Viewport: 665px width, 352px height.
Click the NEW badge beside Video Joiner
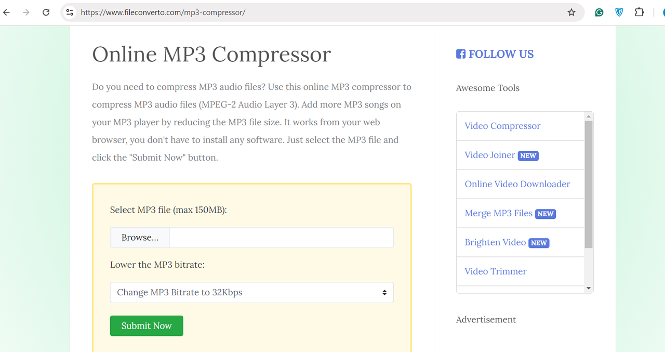click(528, 155)
